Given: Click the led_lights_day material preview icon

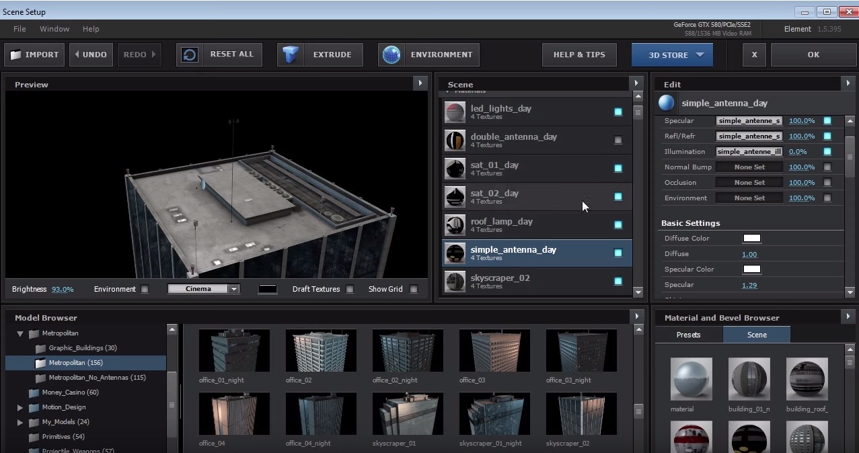Looking at the screenshot, I should pyautogui.click(x=454, y=112).
